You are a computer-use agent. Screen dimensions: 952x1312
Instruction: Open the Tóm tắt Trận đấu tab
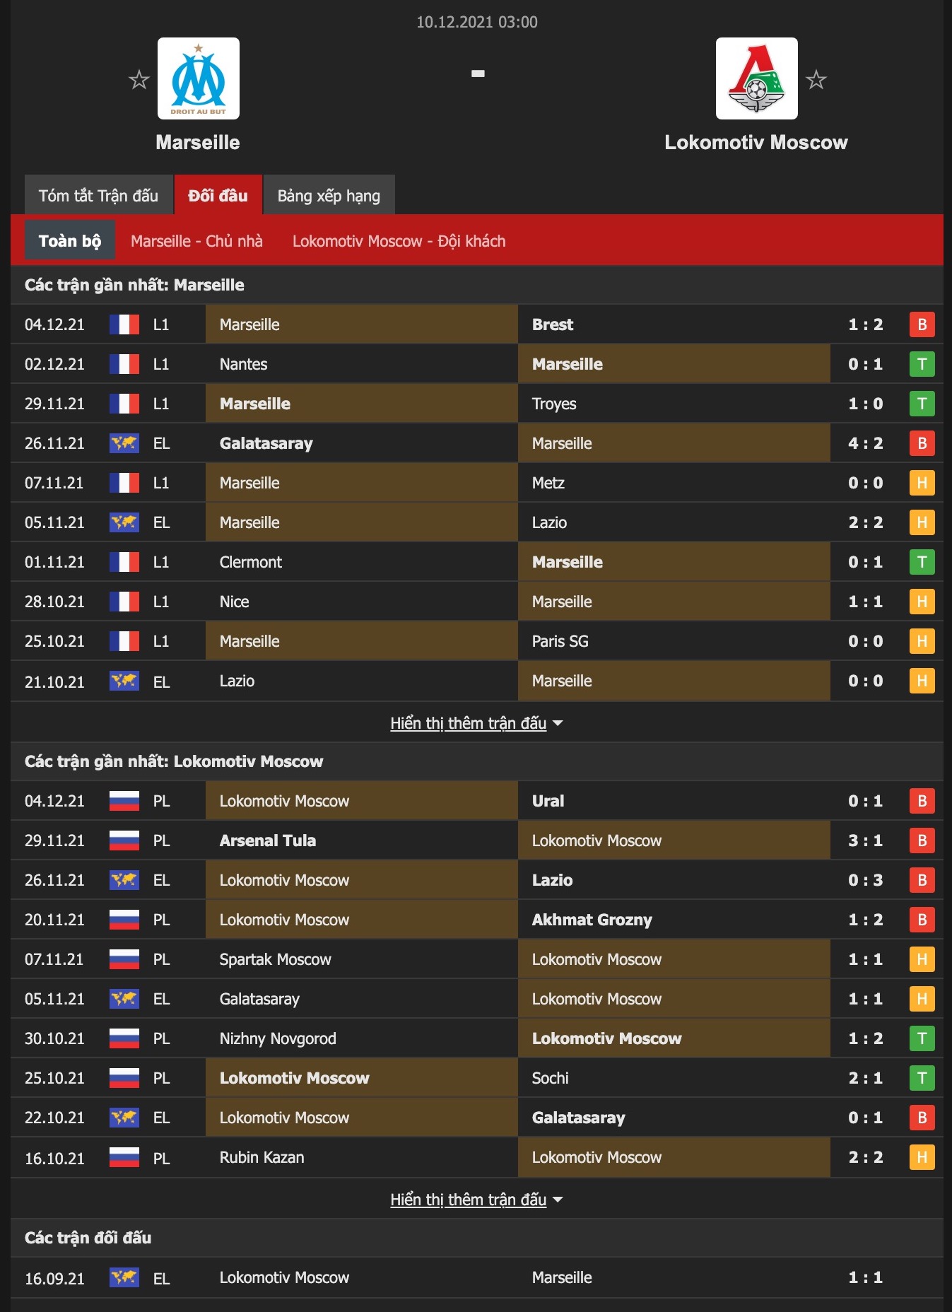pyautogui.click(x=98, y=195)
